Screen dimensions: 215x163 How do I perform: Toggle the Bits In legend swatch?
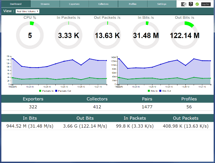[149, 91]
